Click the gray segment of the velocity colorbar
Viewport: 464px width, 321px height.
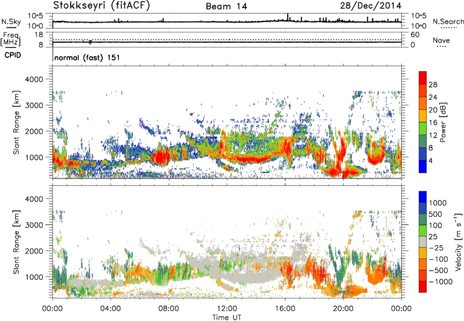point(423,242)
